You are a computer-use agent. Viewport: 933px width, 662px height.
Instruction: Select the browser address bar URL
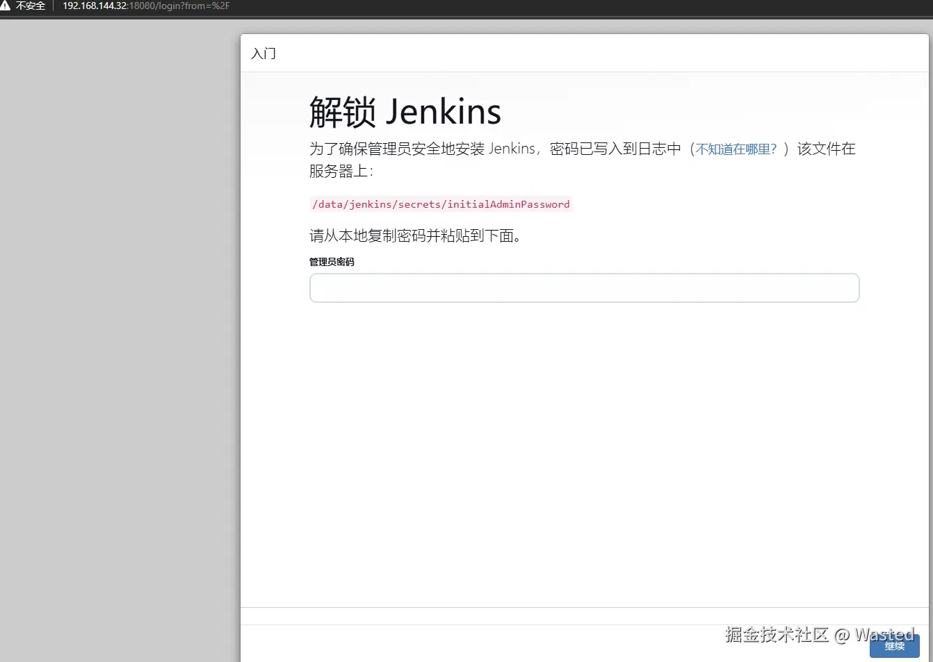pos(146,6)
